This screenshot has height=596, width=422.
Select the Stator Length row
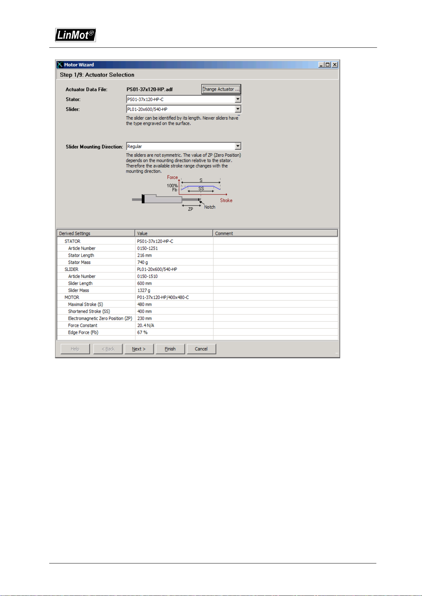(198, 255)
